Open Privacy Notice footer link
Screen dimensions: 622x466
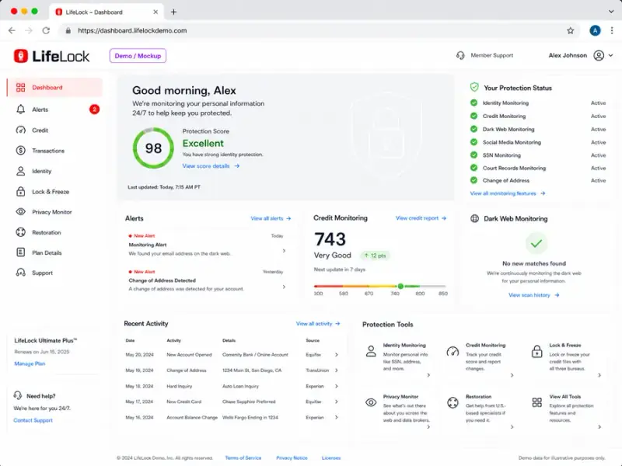click(292, 457)
